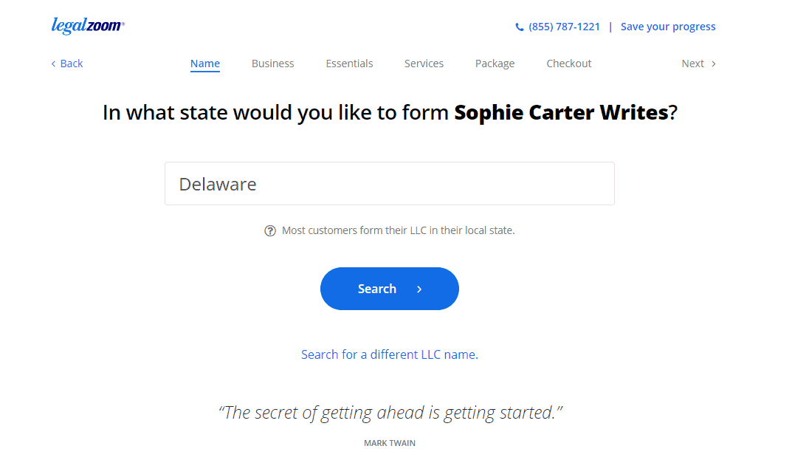The width and height of the screenshot is (792, 460).
Task: Click Save your progress link
Action: point(668,27)
